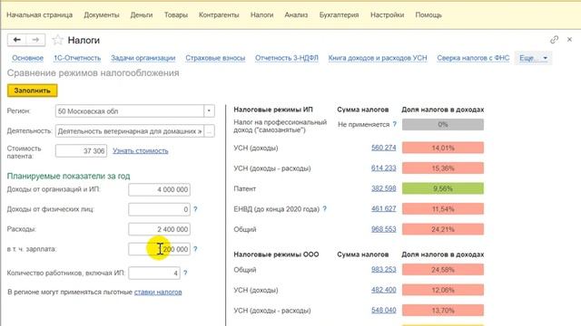Switch to 1С-Отчетность section

pyautogui.click(x=77, y=58)
